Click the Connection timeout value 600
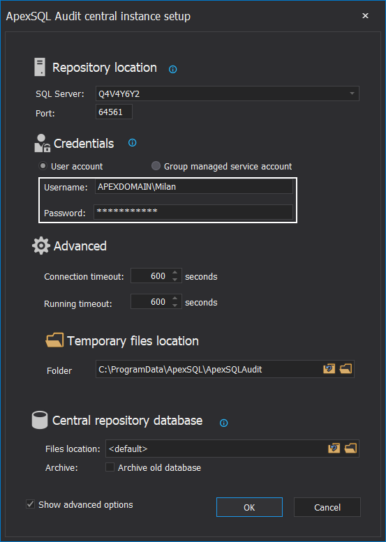The width and height of the screenshot is (386, 542). (x=158, y=276)
